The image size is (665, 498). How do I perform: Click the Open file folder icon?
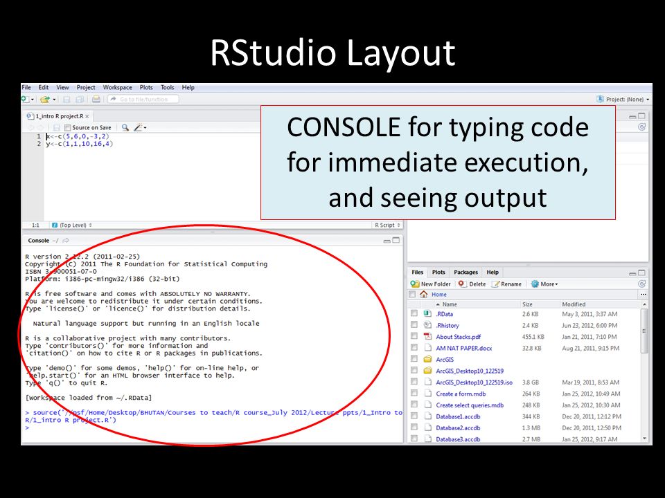click(45, 99)
